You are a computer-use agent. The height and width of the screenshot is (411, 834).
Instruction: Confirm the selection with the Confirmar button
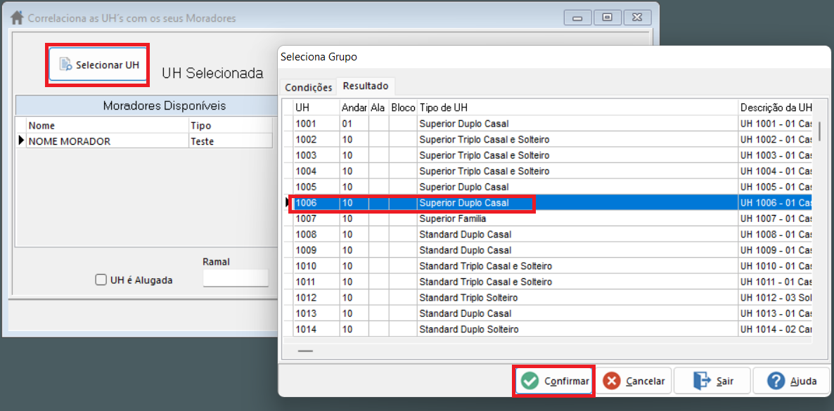pyautogui.click(x=553, y=381)
